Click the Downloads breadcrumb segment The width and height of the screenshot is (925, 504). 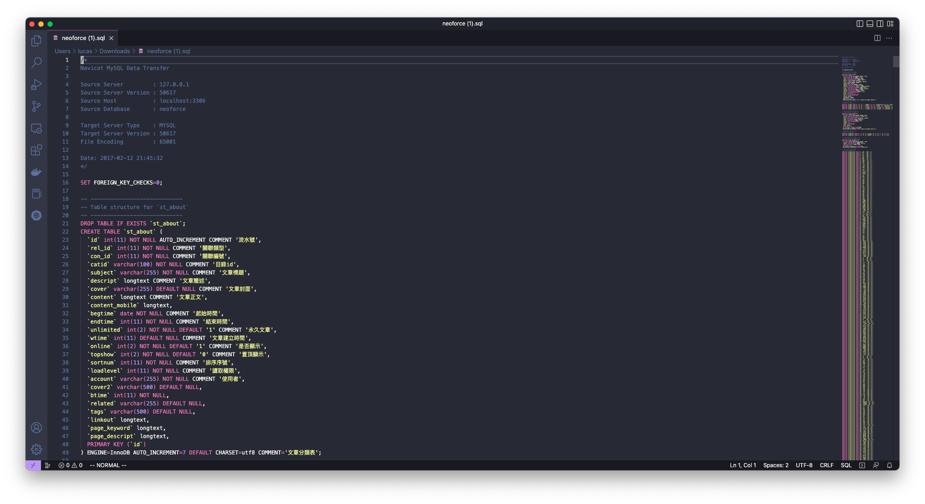pos(115,51)
